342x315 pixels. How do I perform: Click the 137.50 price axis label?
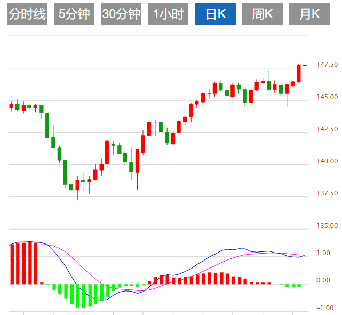[x=327, y=193]
